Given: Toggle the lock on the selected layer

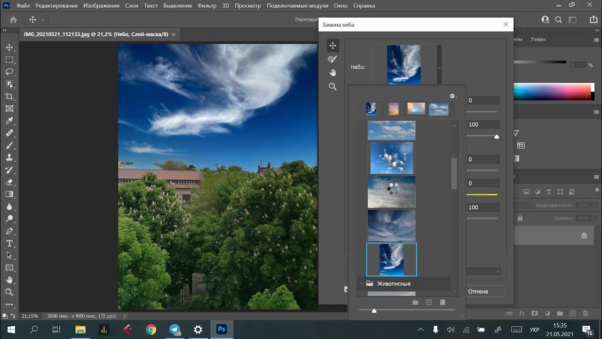Looking at the screenshot, I should tap(584, 235).
